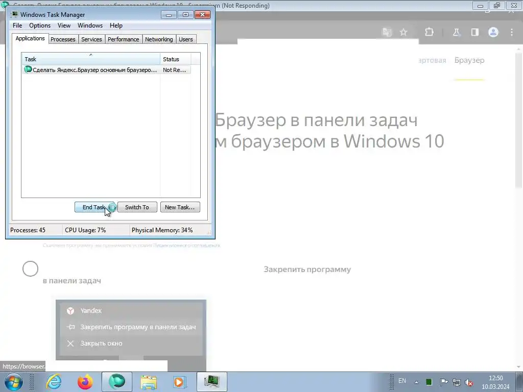
Task: Open the Help menu in Task Manager
Action: (116, 26)
